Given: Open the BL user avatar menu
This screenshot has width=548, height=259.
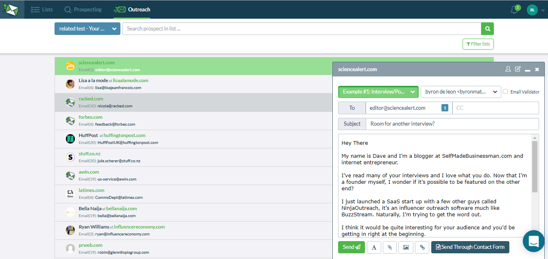Looking at the screenshot, I should coord(532,10).
